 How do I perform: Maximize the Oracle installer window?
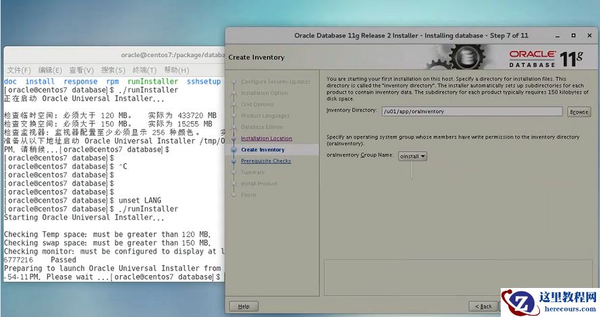tap(573, 36)
